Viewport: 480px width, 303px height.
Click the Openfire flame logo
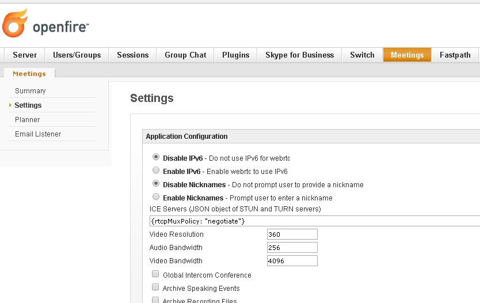pyautogui.click(x=15, y=24)
